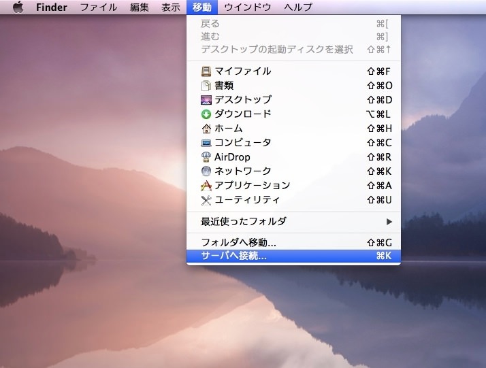The width and height of the screenshot is (486, 368).
Task: Click the 書類 document icon
Action: [206, 86]
